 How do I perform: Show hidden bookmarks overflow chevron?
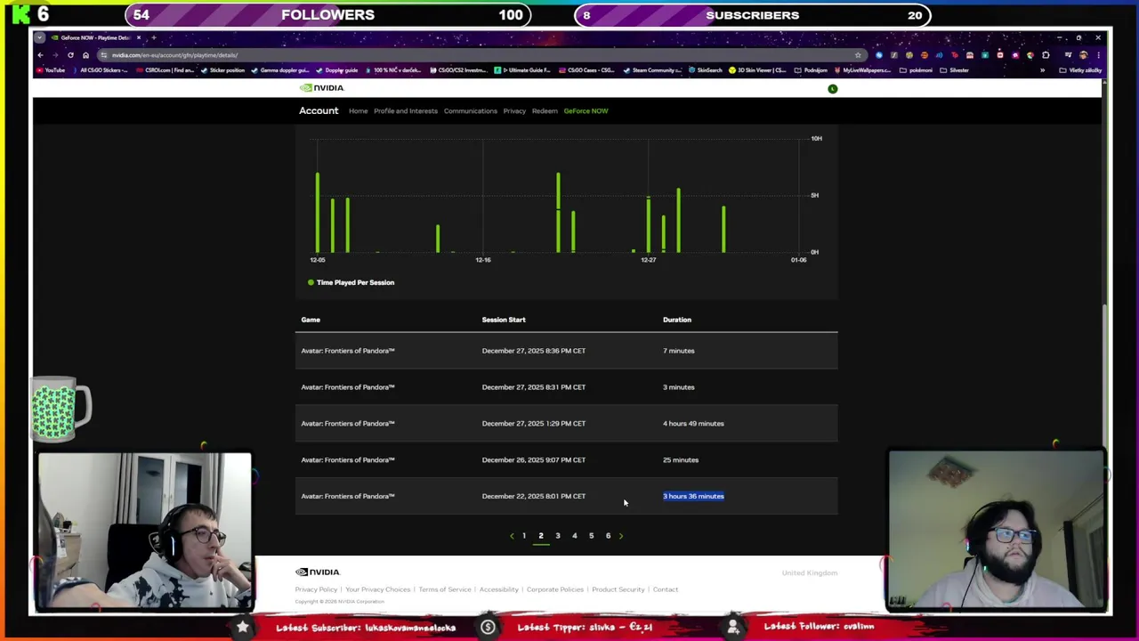tap(1042, 70)
